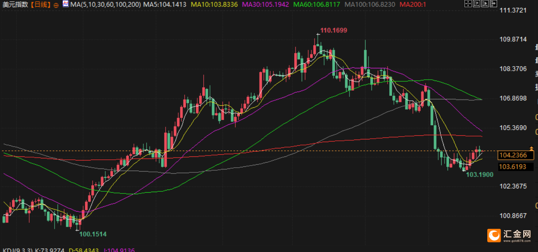Click the 110.1699 high price label
The height and width of the screenshot is (252, 538).
click(x=333, y=30)
